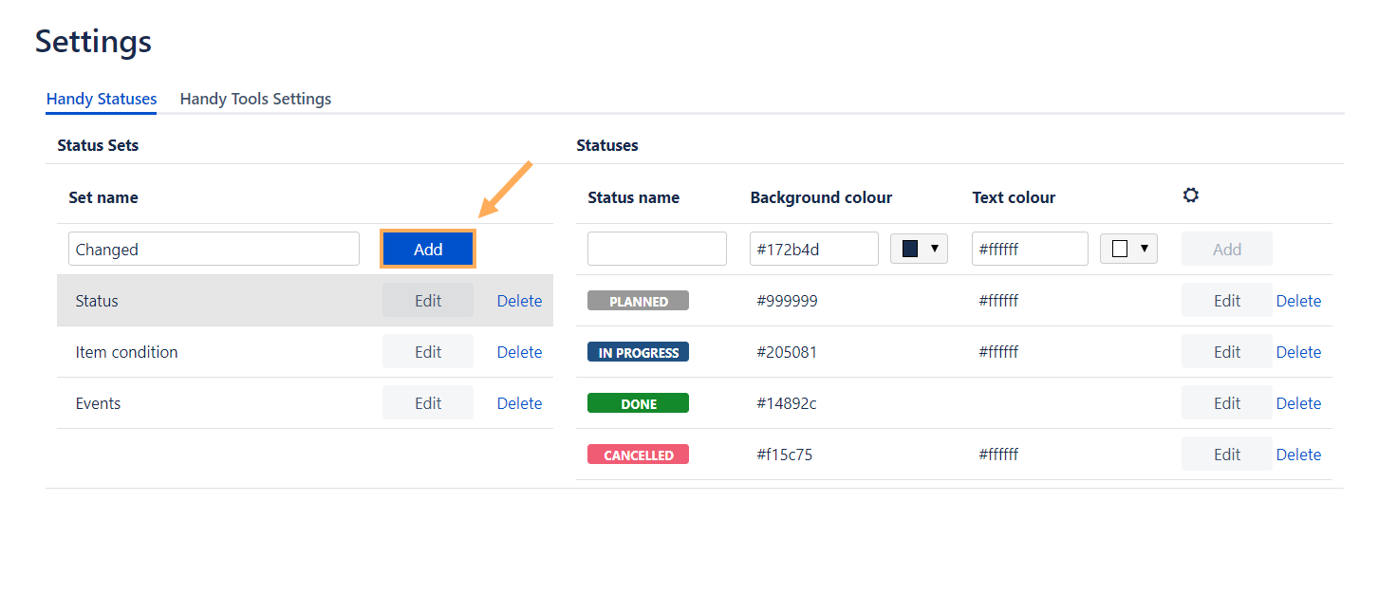Delete the CANCELLED status
This screenshot has width=1378, height=613.
coord(1298,455)
